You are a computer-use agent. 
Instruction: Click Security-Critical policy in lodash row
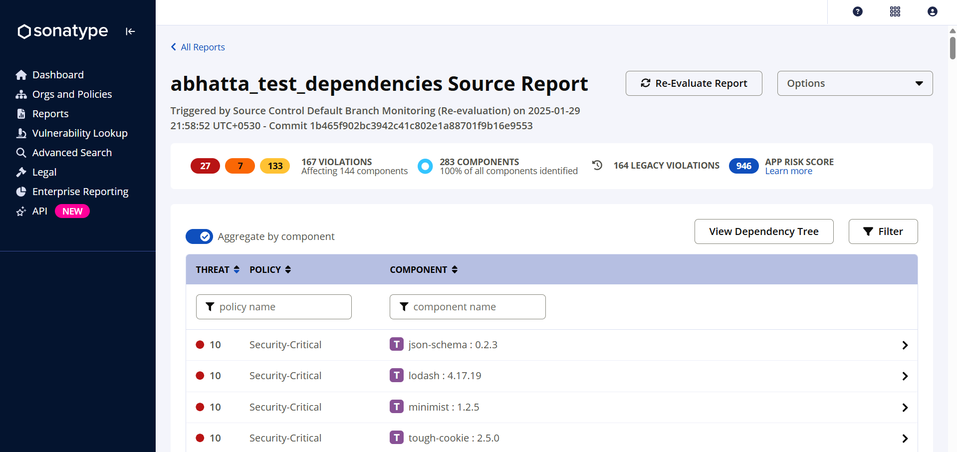[x=285, y=376]
